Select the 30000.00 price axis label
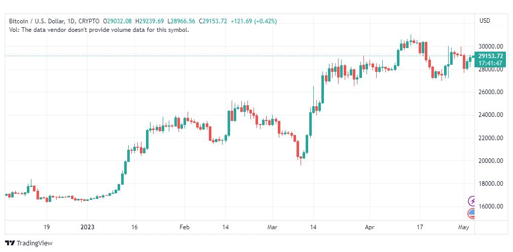The image size is (513, 252). (491, 47)
